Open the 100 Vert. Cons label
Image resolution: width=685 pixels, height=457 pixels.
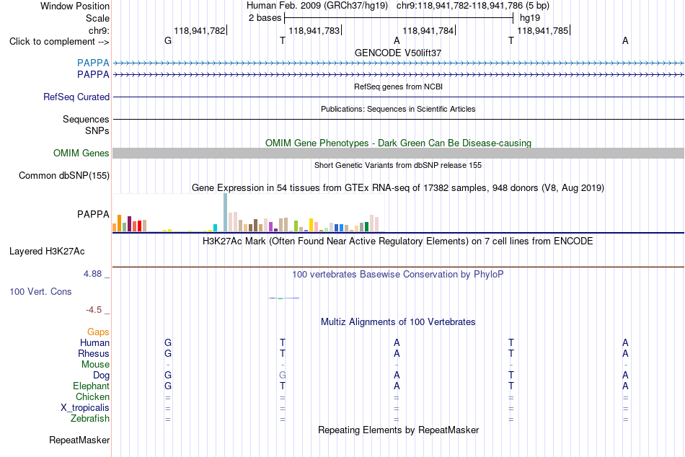(40, 291)
